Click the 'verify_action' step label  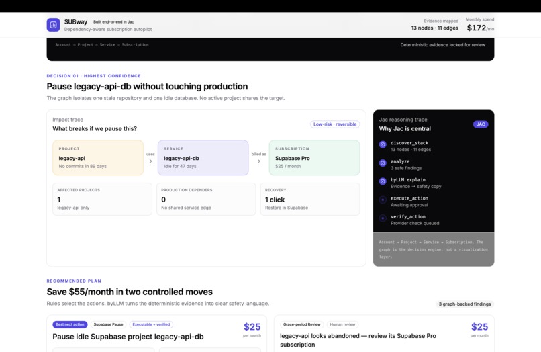[408, 216]
